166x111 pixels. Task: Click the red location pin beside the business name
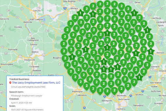tap(10, 83)
